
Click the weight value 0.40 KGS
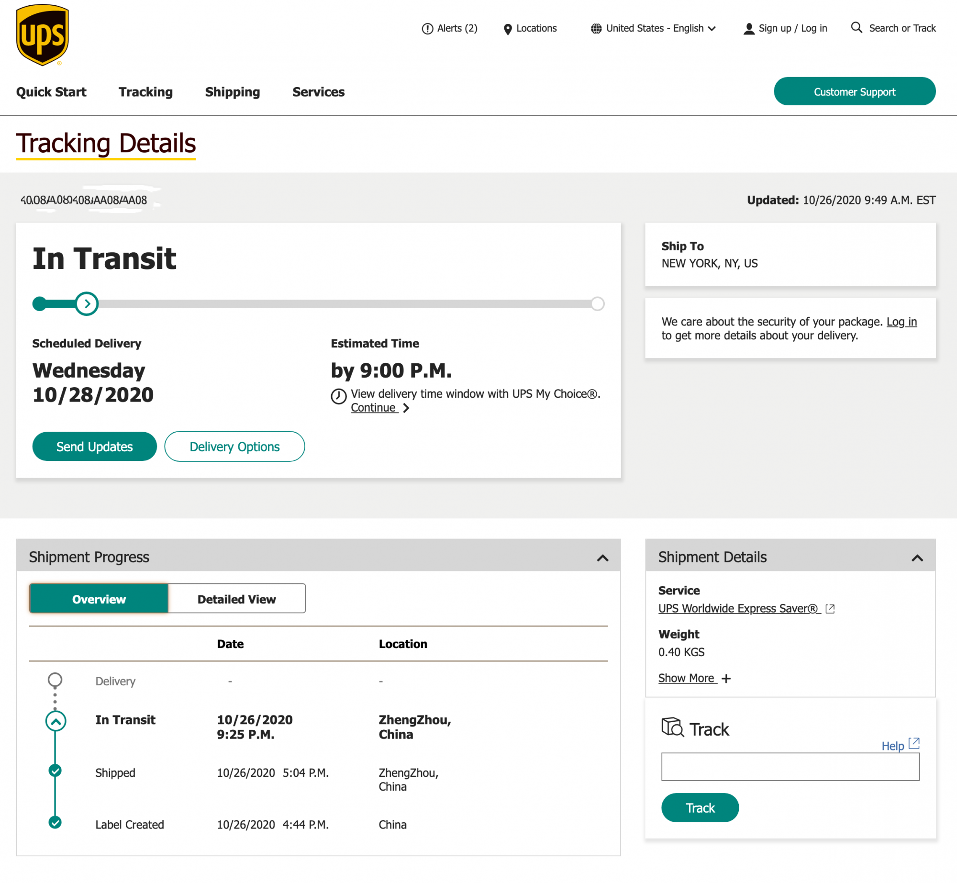point(681,652)
